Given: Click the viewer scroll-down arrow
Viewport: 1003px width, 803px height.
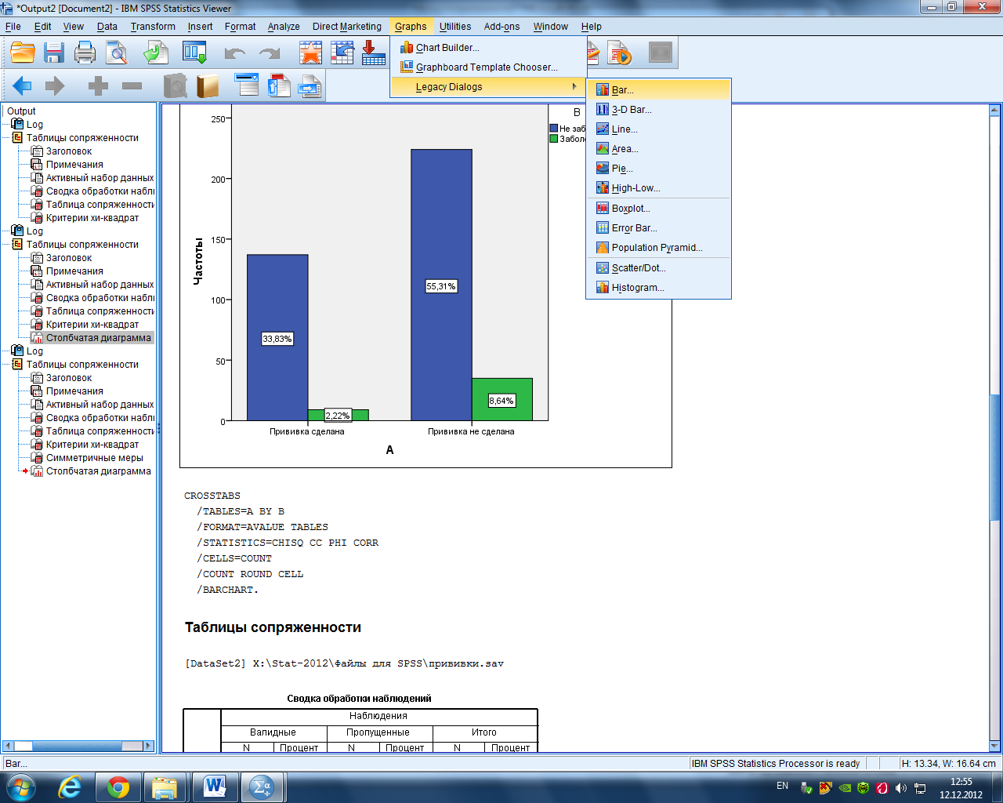Looking at the screenshot, I should 994,747.
